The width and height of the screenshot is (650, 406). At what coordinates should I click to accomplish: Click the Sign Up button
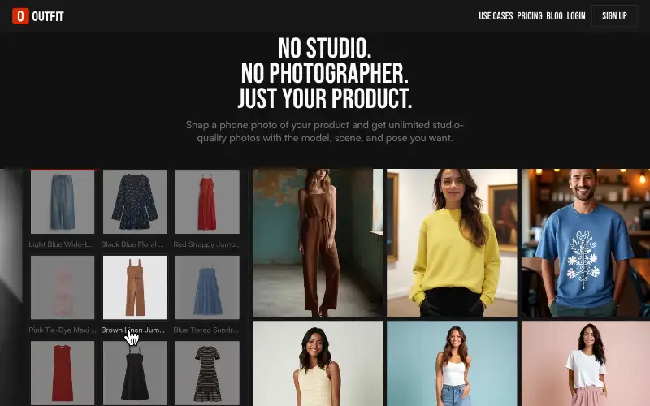[614, 16]
